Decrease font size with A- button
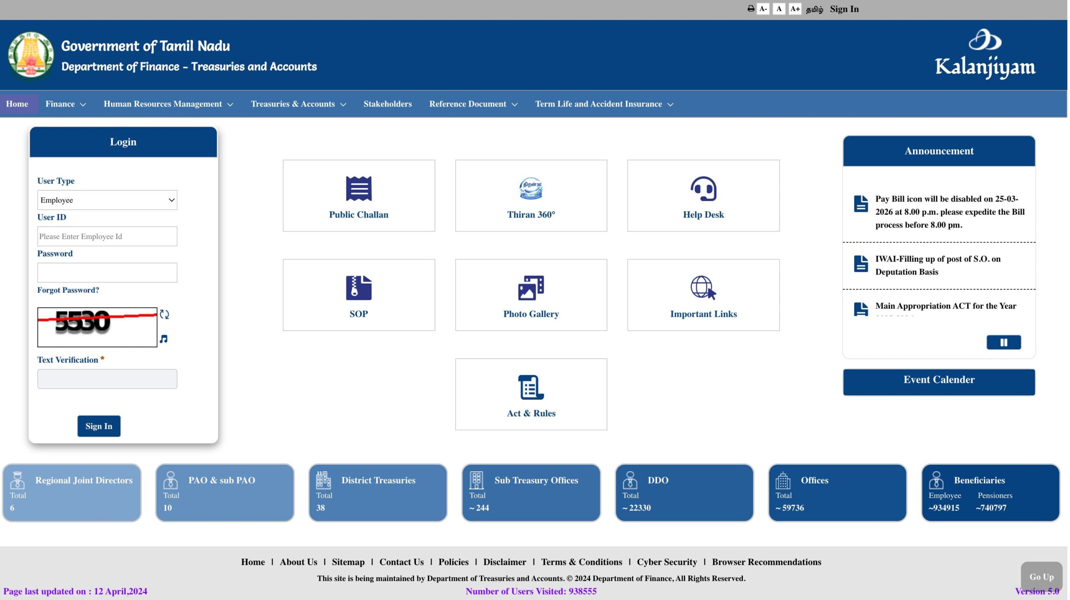The height and width of the screenshot is (600, 1070). (x=763, y=9)
